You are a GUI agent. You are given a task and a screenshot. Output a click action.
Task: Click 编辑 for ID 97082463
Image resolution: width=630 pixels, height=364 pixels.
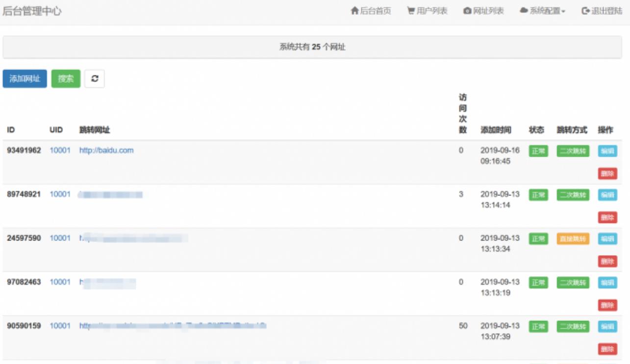coord(607,283)
